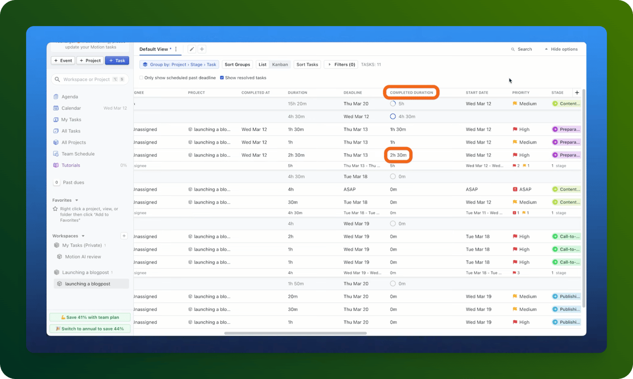Click the Medium priority flag in the 15h 20m row

[x=515, y=104]
